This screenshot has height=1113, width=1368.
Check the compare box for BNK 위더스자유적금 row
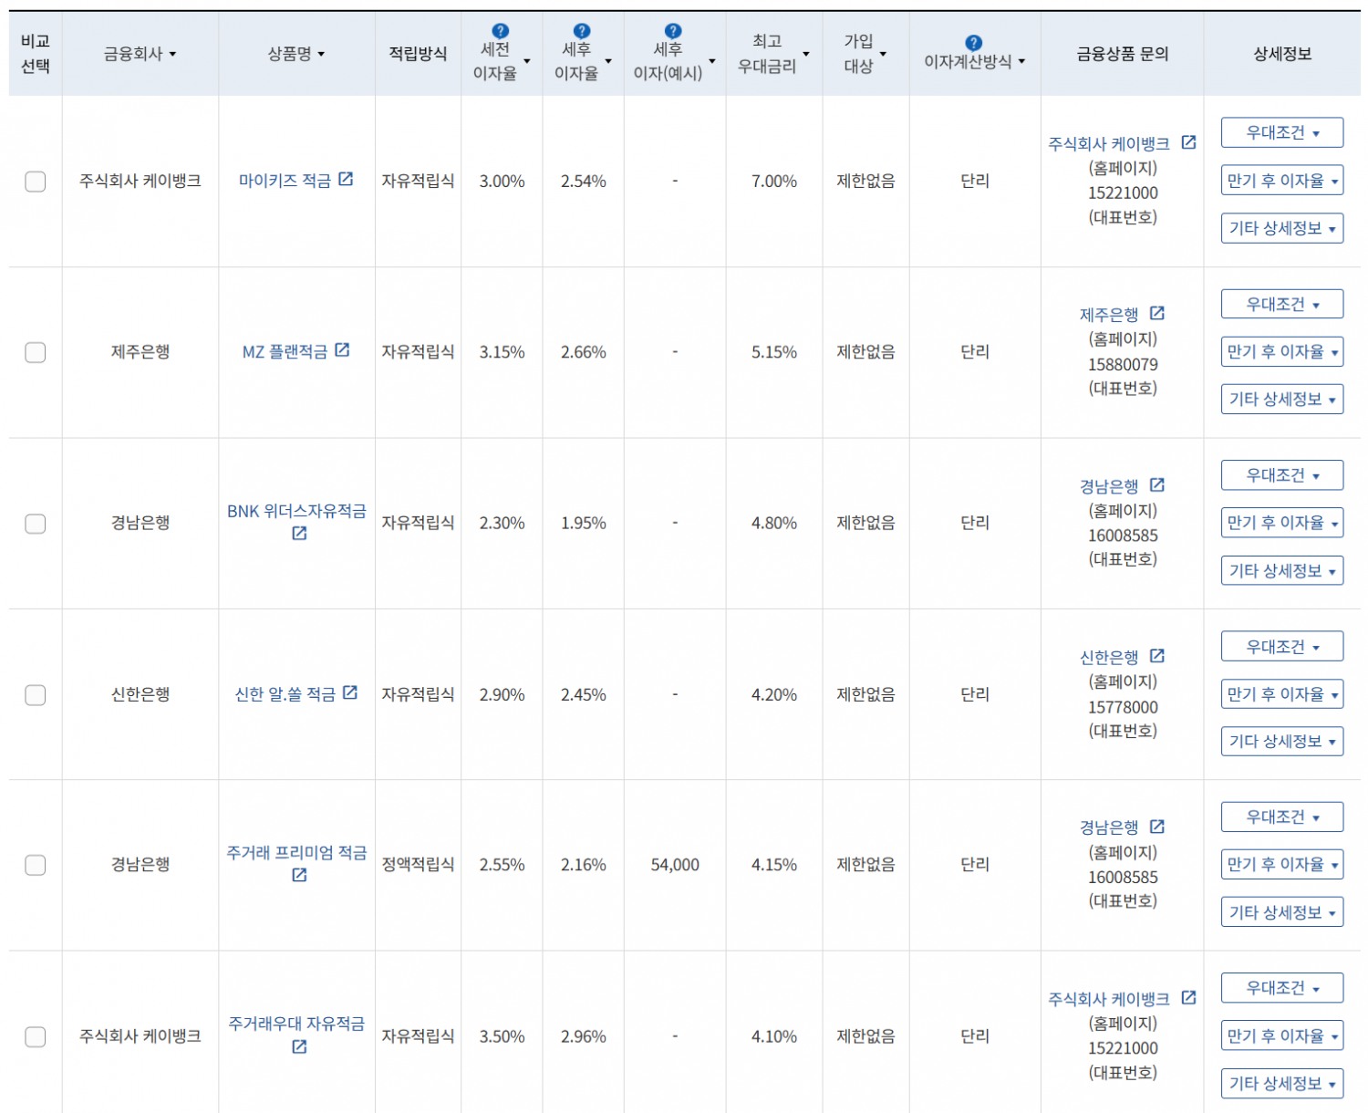click(36, 524)
